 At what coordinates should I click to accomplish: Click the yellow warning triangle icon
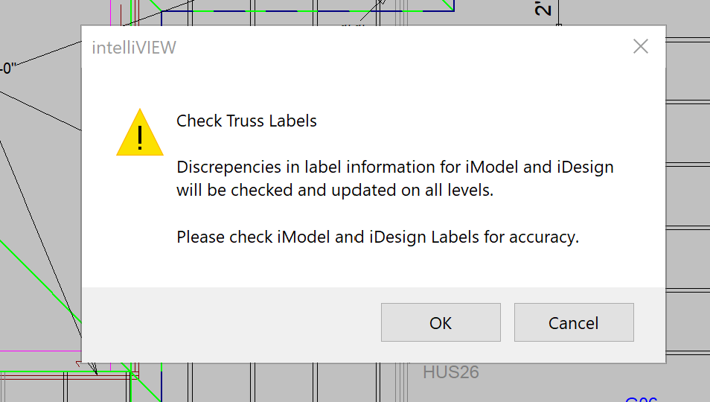click(139, 133)
